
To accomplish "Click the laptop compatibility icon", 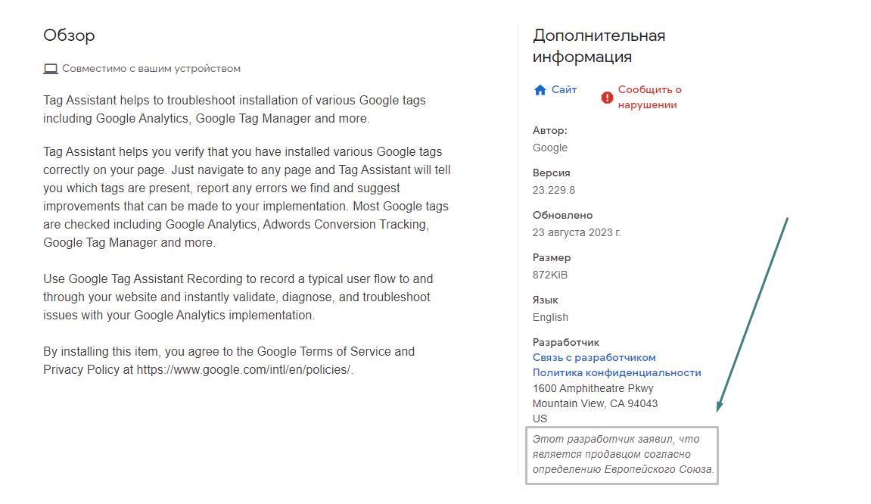I will point(51,69).
